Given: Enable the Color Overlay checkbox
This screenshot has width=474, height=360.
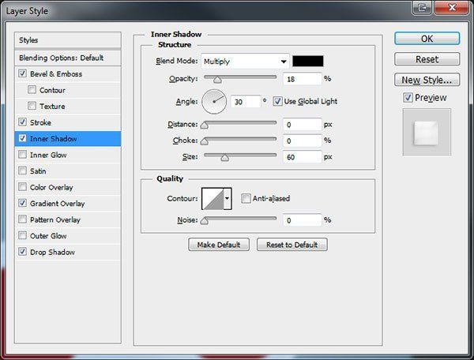Looking at the screenshot, I should click(x=22, y=187).
